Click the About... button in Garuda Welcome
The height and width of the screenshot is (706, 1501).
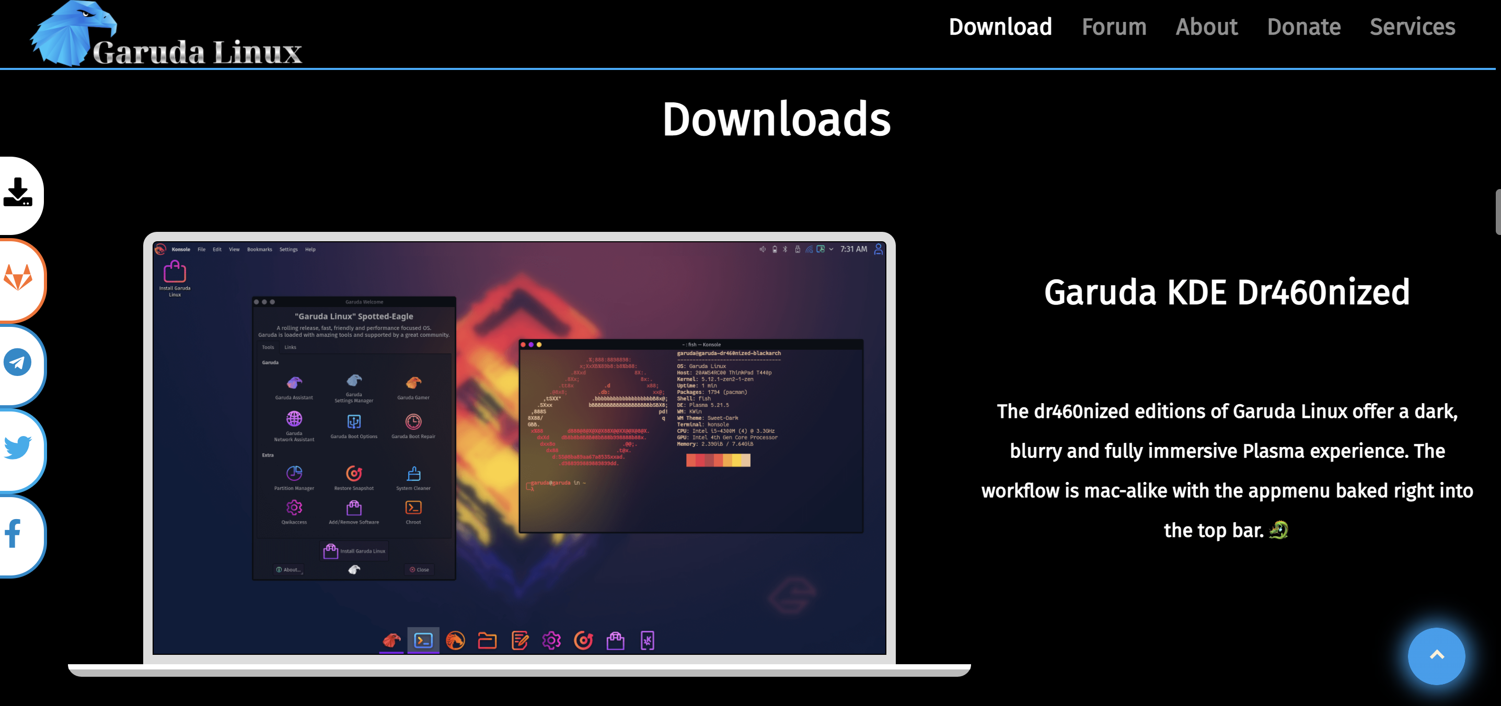(289, 569)
